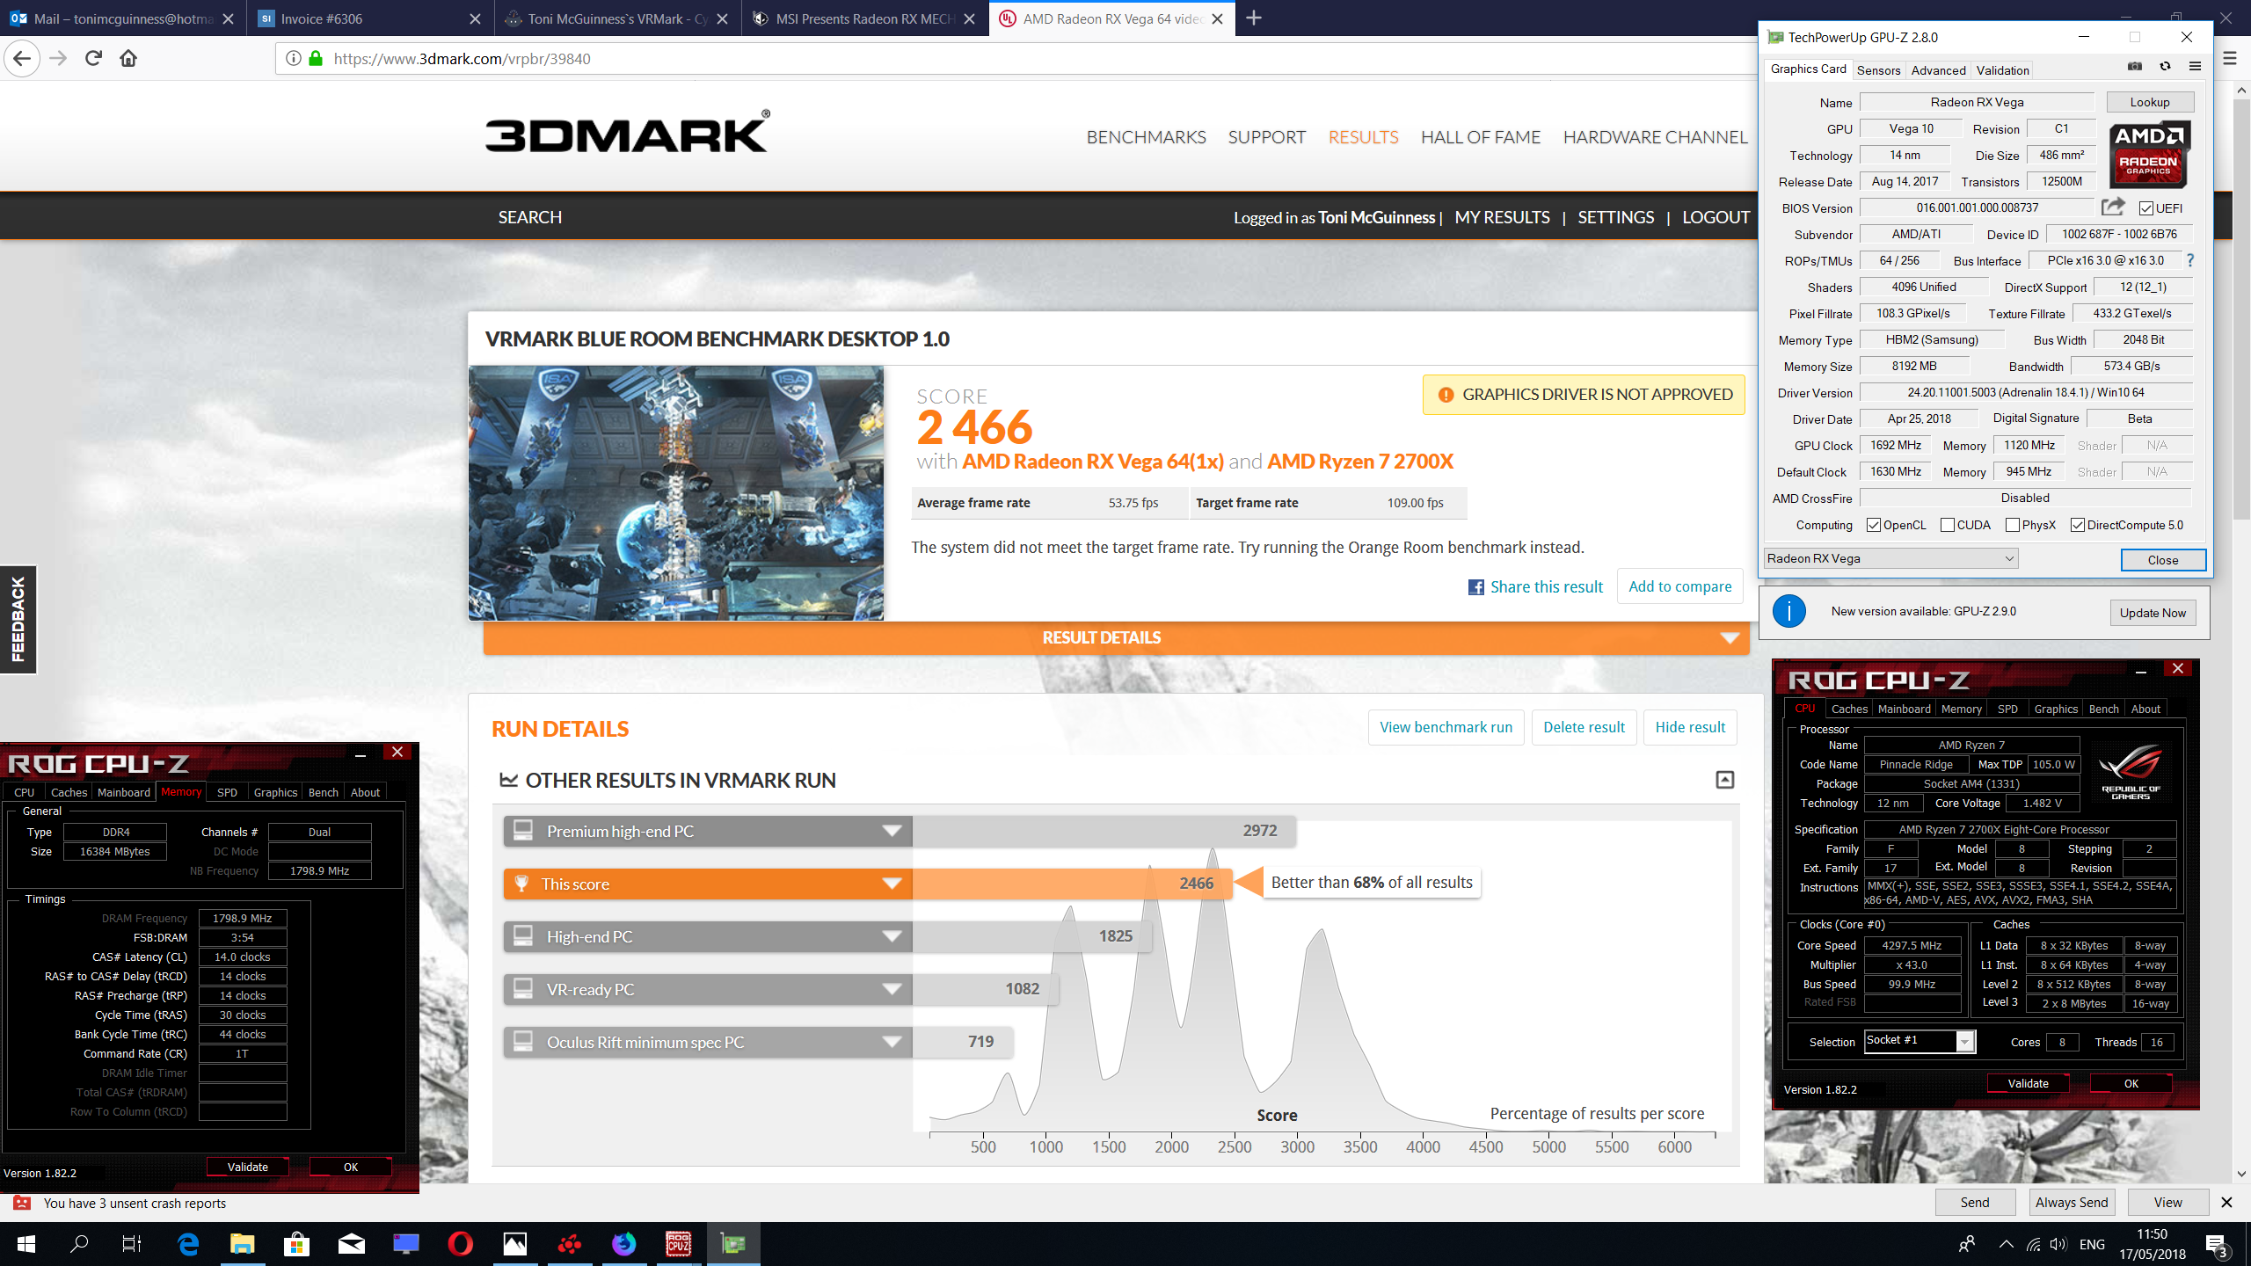This screenshot has width=2251, height=1266.
Task: Click the site security padlock icon
Action: (316, 59)
